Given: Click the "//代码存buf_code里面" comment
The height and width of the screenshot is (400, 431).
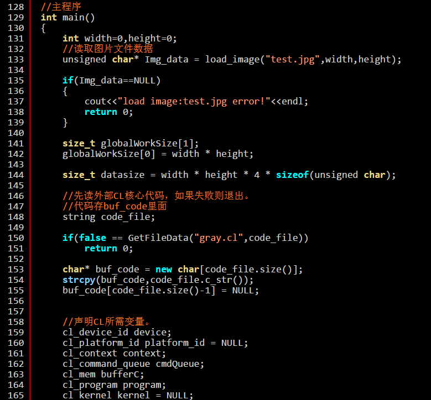Looking at the screenshot, I should 115,206.
